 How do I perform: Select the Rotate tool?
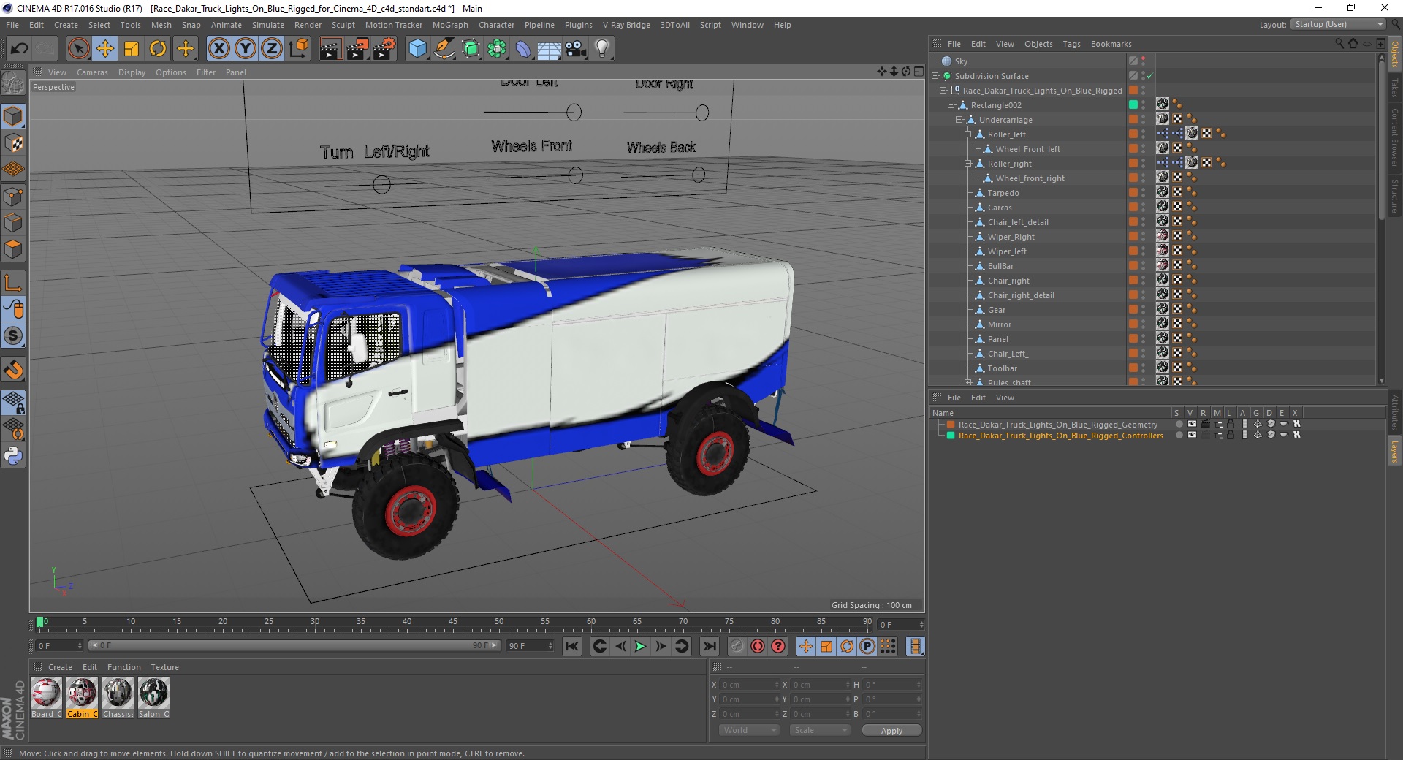click(158, 49)
